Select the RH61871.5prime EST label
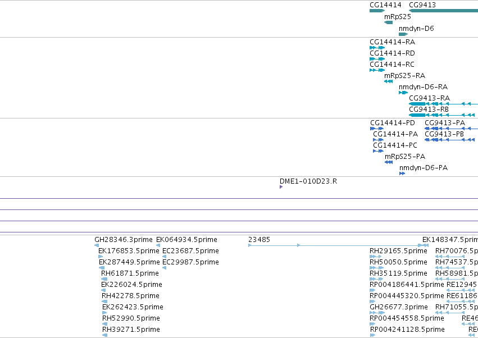This screenshot has width=478, height=338. [130, 273]
